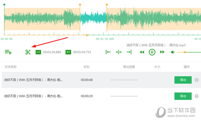
Task: Mute audio using the speaker icon
Action: 173,52
